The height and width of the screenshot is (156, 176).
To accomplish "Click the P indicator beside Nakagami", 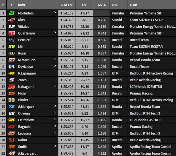I will (x=55, y=86).
